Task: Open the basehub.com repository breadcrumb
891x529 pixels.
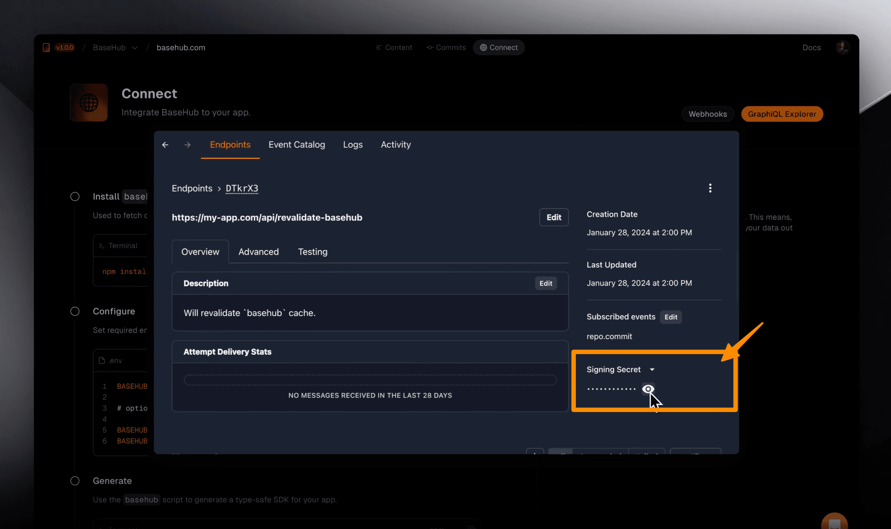Action: click(181, 48)
